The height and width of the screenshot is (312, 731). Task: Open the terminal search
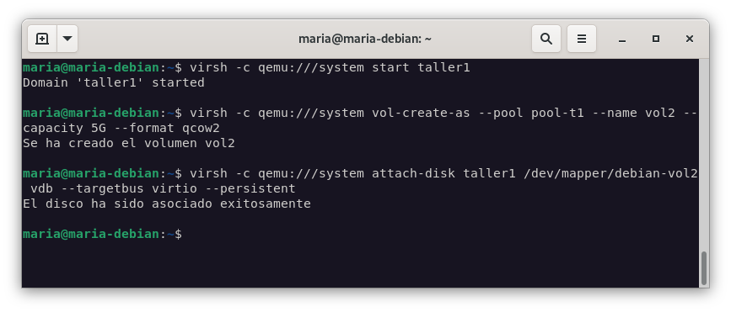coord(546,39)
